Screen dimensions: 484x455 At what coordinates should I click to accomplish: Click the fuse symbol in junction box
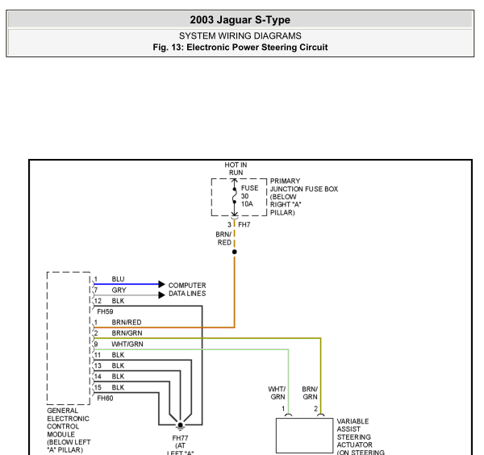pos(235,196)
